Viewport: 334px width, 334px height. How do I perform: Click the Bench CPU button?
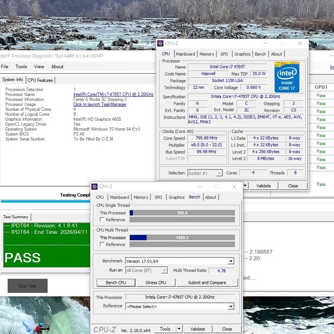[x=116, y=283]
